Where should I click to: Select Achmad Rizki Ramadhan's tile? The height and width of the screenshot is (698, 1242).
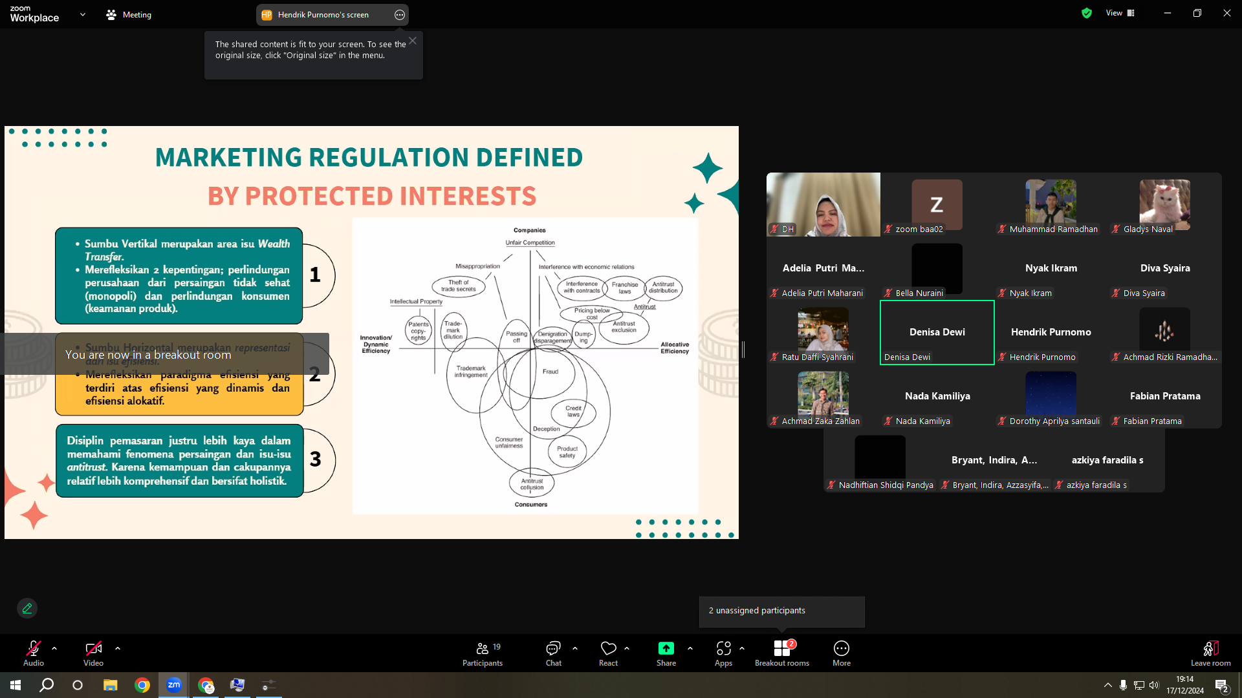point(1165,332)
